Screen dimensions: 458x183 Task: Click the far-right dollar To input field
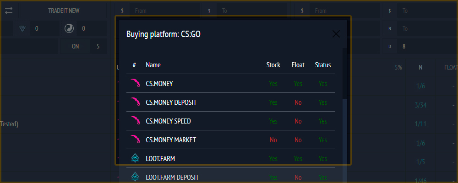[427, 11]
